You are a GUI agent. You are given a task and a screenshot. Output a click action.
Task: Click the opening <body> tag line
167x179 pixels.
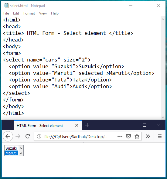12,46
